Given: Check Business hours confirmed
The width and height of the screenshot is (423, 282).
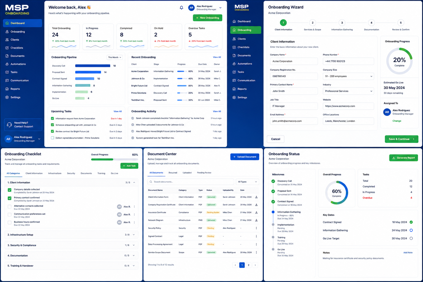Looking at the screenshot, I should (x=10, y=222).
